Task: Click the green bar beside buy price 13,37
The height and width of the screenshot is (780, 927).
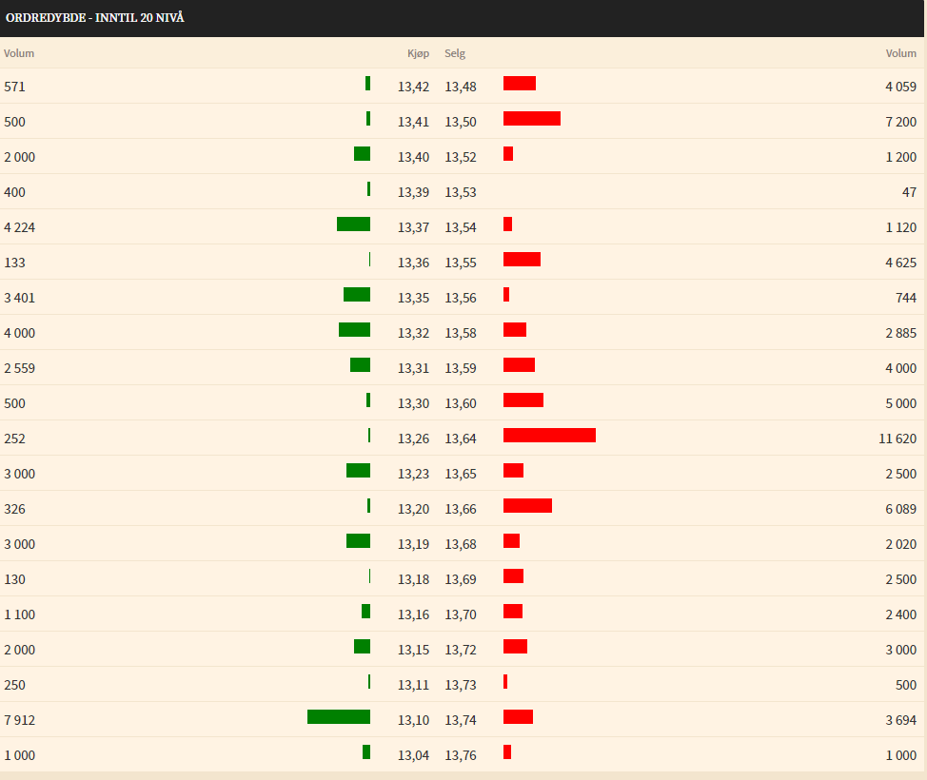Action: tap(353, 224)
